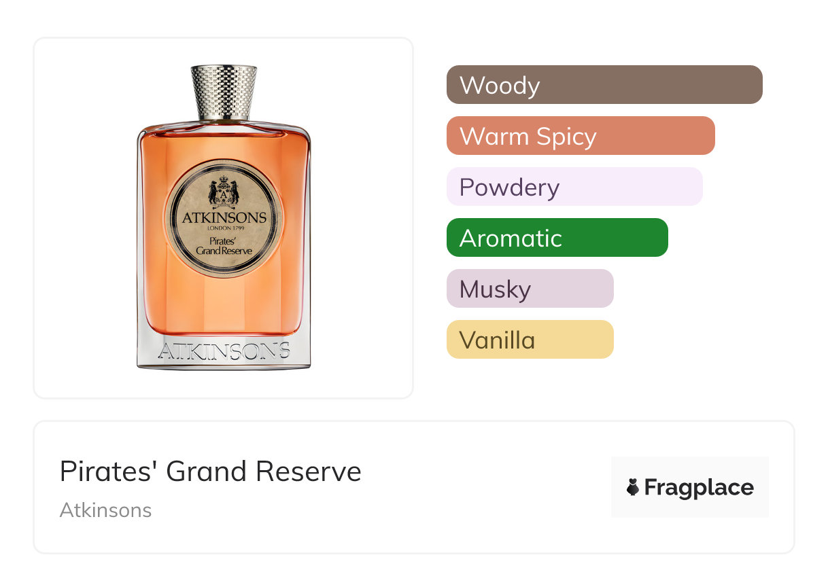This screenshot has width=828, height=587.
Task: Click the crest emblem on bottle label
Action: tap(224, 192)
